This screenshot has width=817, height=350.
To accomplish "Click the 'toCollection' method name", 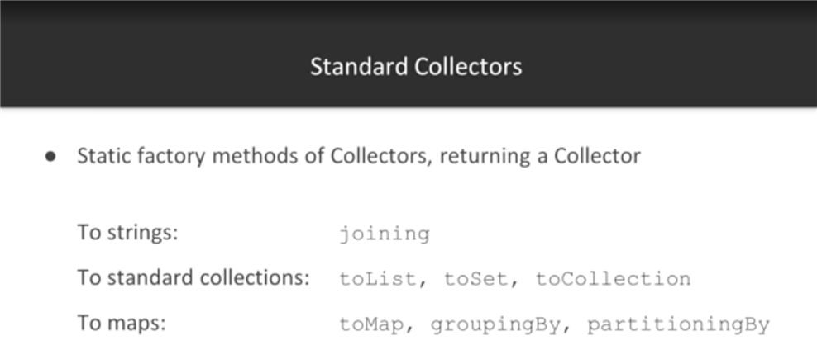I will pyautogui.click(x=614, y=279).
